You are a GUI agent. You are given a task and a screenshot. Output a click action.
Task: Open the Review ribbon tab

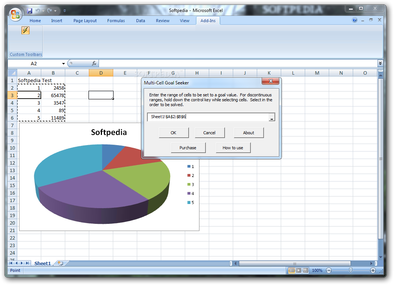163,21
